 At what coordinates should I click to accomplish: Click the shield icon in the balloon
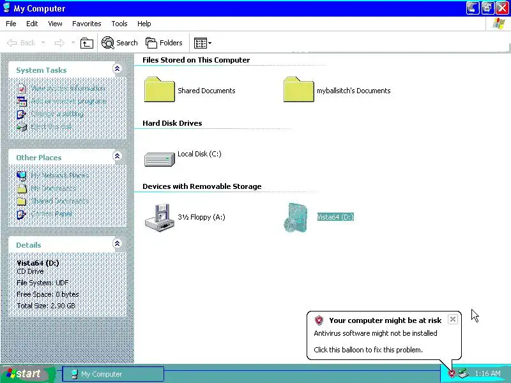(x=319, y=320)
